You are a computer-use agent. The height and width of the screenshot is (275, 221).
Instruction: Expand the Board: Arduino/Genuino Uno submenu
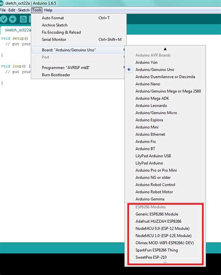[x=79, y=50]
